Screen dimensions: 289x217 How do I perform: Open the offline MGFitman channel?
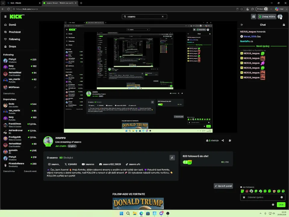tap(20, 87)
